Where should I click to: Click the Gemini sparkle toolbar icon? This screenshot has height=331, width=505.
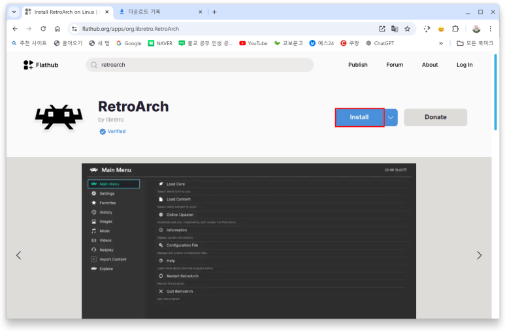coord(427,29)
